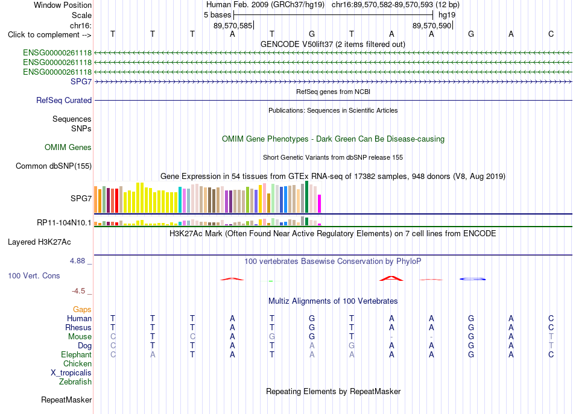Click the 'RP11-104N10.1' expression label
This screenshot has height=414, width=573.
[64, 223]
